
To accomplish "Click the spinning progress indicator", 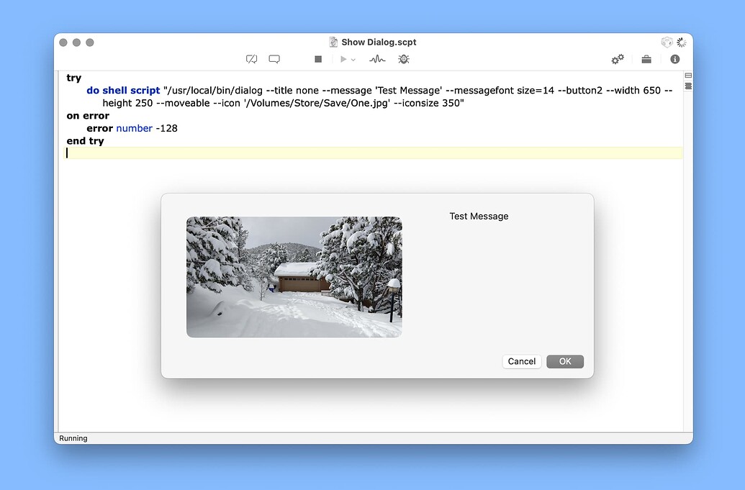I will [680, 42].
